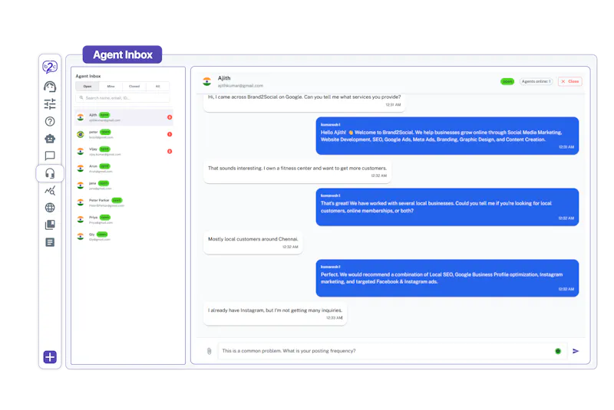Click the Brazil flag on peter's row
614x410 pixels.
pyautogui.click(x=81, y=134)
